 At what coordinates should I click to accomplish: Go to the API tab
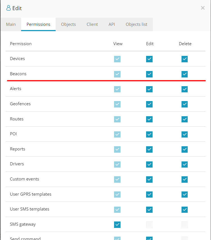click(x=112, y=24)
